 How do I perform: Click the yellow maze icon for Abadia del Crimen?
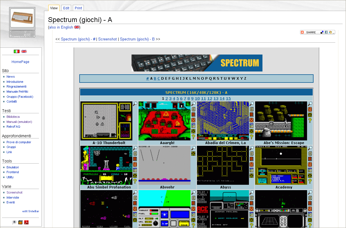pyautogui.click(x=251, y=131)
